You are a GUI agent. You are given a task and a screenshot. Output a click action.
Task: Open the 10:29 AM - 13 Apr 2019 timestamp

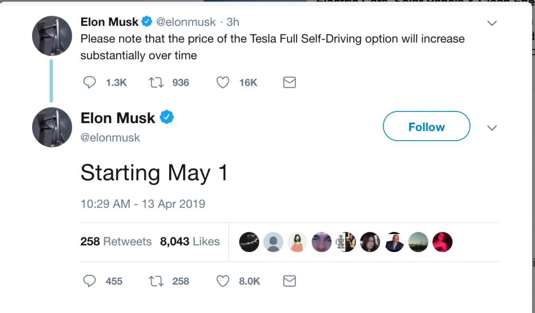click(143, 204)
